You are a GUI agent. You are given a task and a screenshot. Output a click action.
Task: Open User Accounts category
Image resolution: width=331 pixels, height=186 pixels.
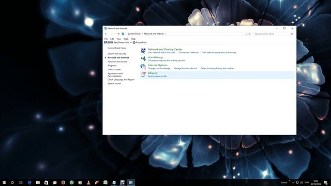(114, 70)
